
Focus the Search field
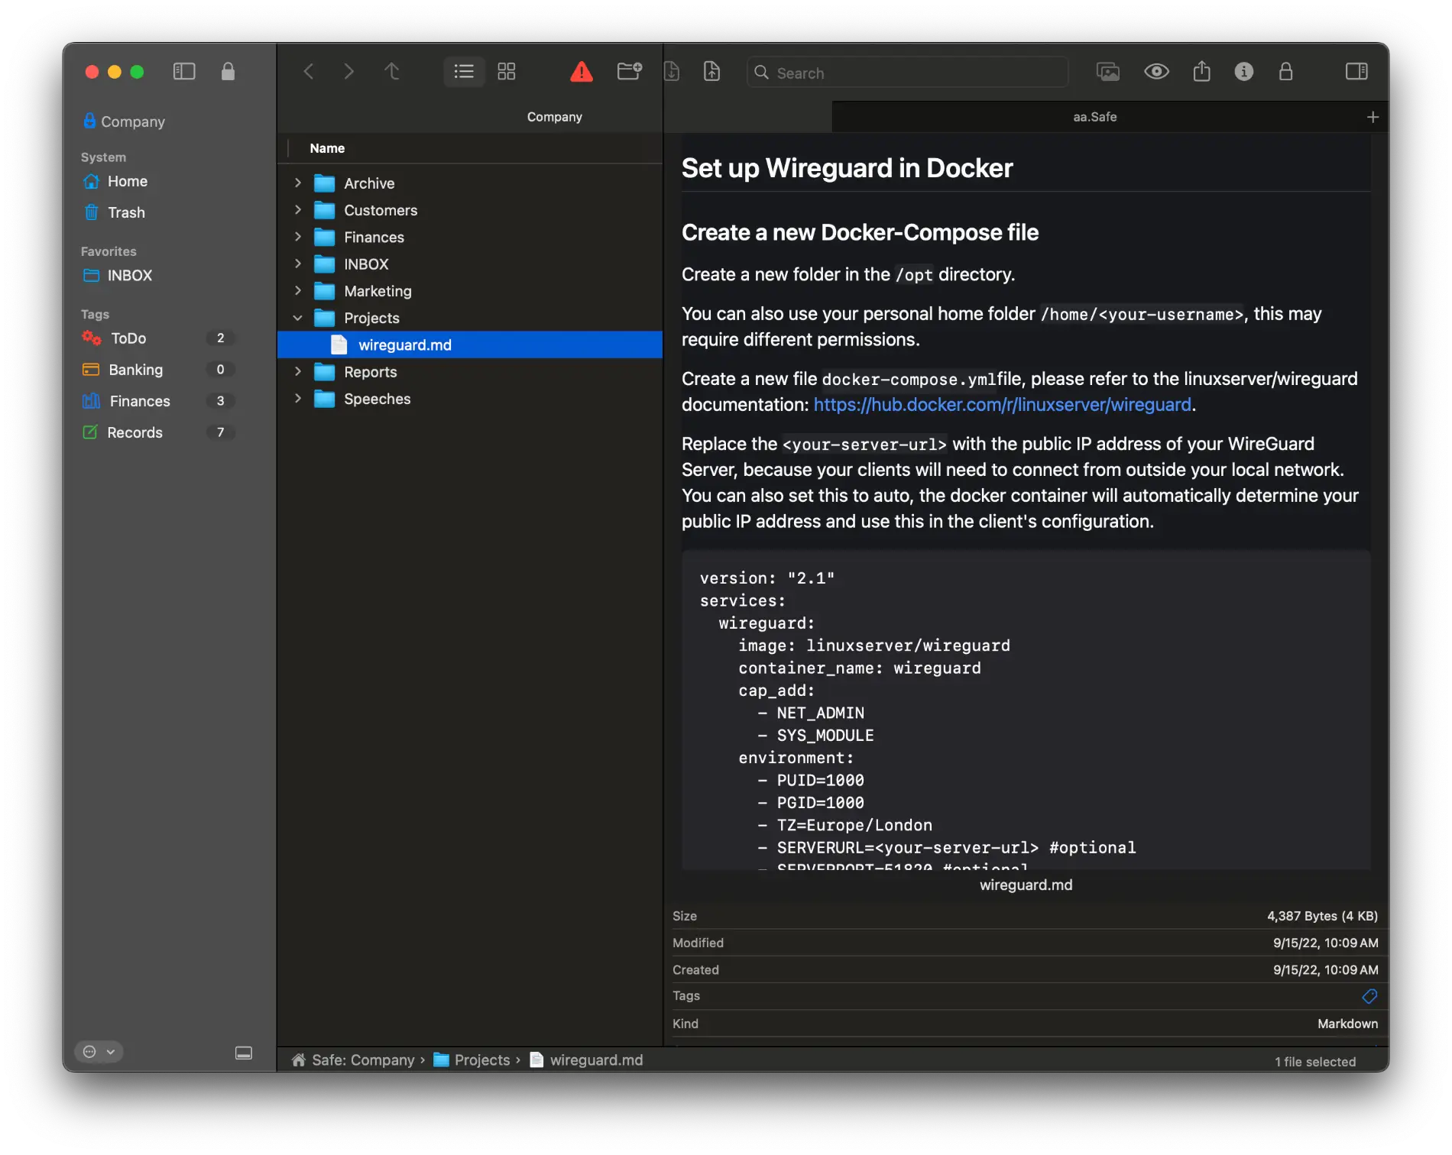[908, 73]
